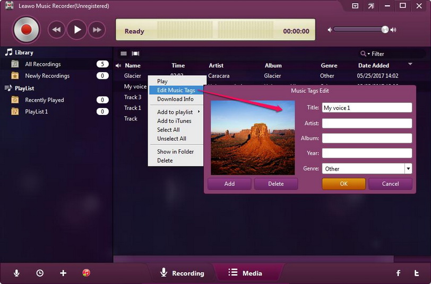Switch to the Recording tab

[182, 273]
